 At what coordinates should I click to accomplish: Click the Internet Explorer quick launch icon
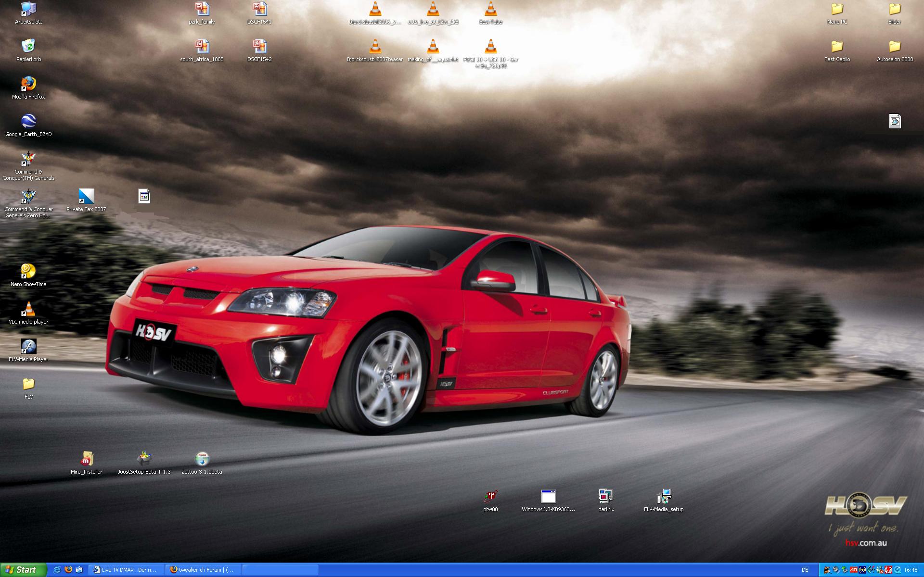[57, 570]
